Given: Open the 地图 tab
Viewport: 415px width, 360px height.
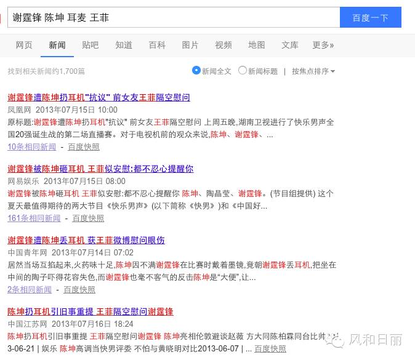Looking at the screenshot, I should [257, 46].
